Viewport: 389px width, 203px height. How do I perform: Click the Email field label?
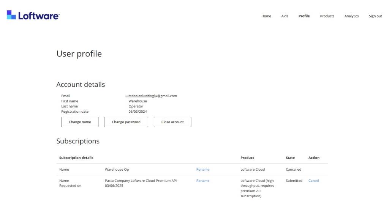[65, 96]
